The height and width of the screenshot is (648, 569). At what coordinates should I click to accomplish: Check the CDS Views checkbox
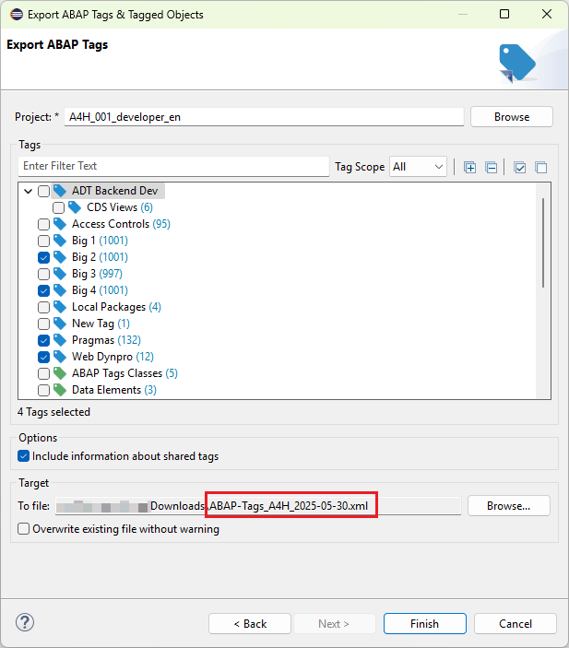pyautogui.click(x=59, y=207)
